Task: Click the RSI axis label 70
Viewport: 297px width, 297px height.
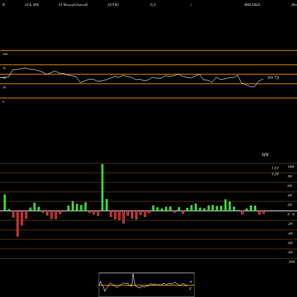Action: tap(4, 68)
